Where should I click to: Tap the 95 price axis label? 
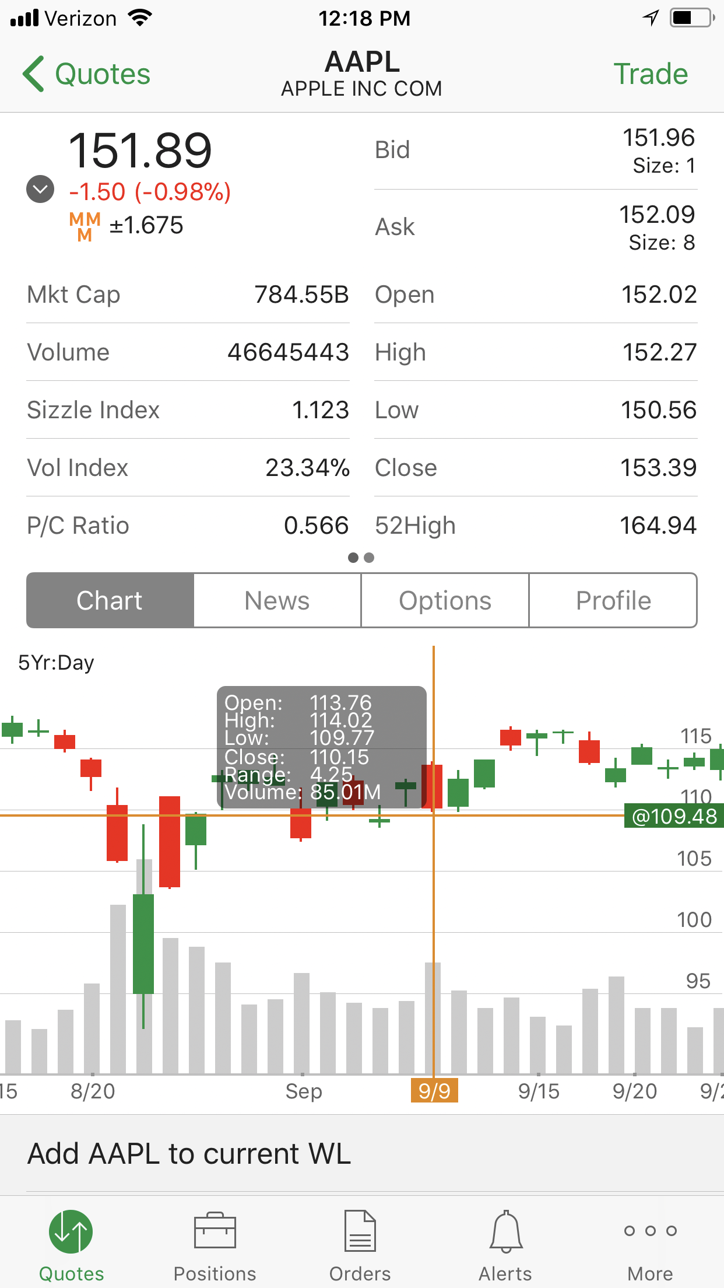pos(698,981)
